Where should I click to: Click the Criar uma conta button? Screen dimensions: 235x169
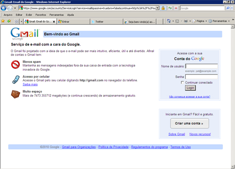(189, 124)
